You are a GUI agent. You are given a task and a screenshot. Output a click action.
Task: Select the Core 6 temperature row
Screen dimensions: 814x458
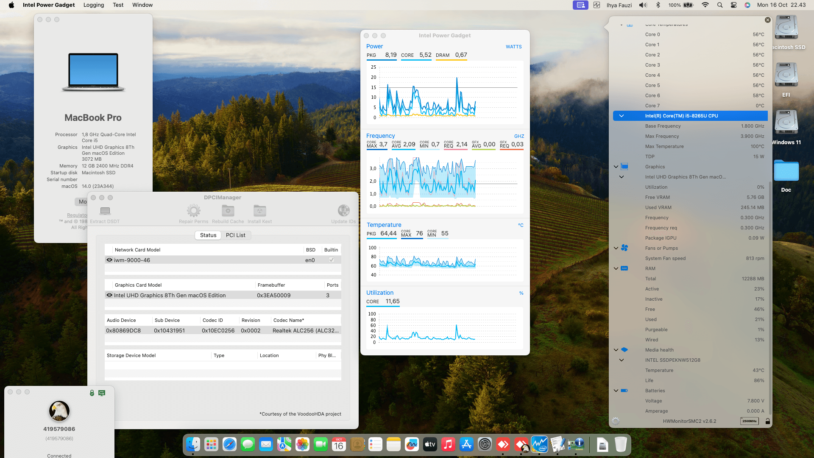coord(690,95)
